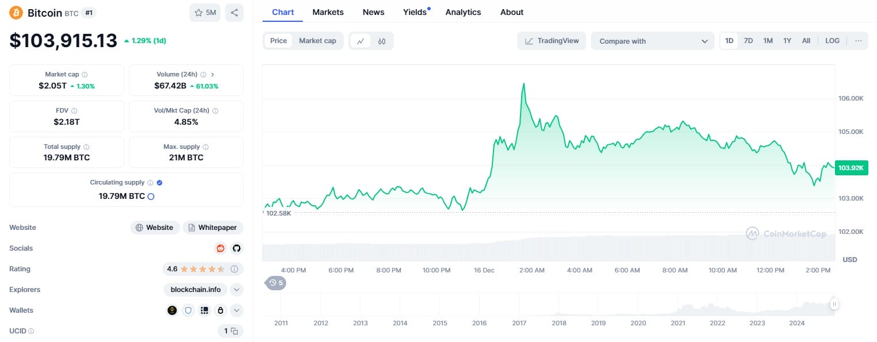877x342 pixels.
Task: Visit the Bitcoin Website link
Action: tap(155, 228)
